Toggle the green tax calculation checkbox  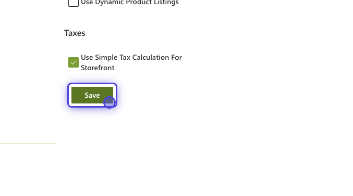coord(74,62)
